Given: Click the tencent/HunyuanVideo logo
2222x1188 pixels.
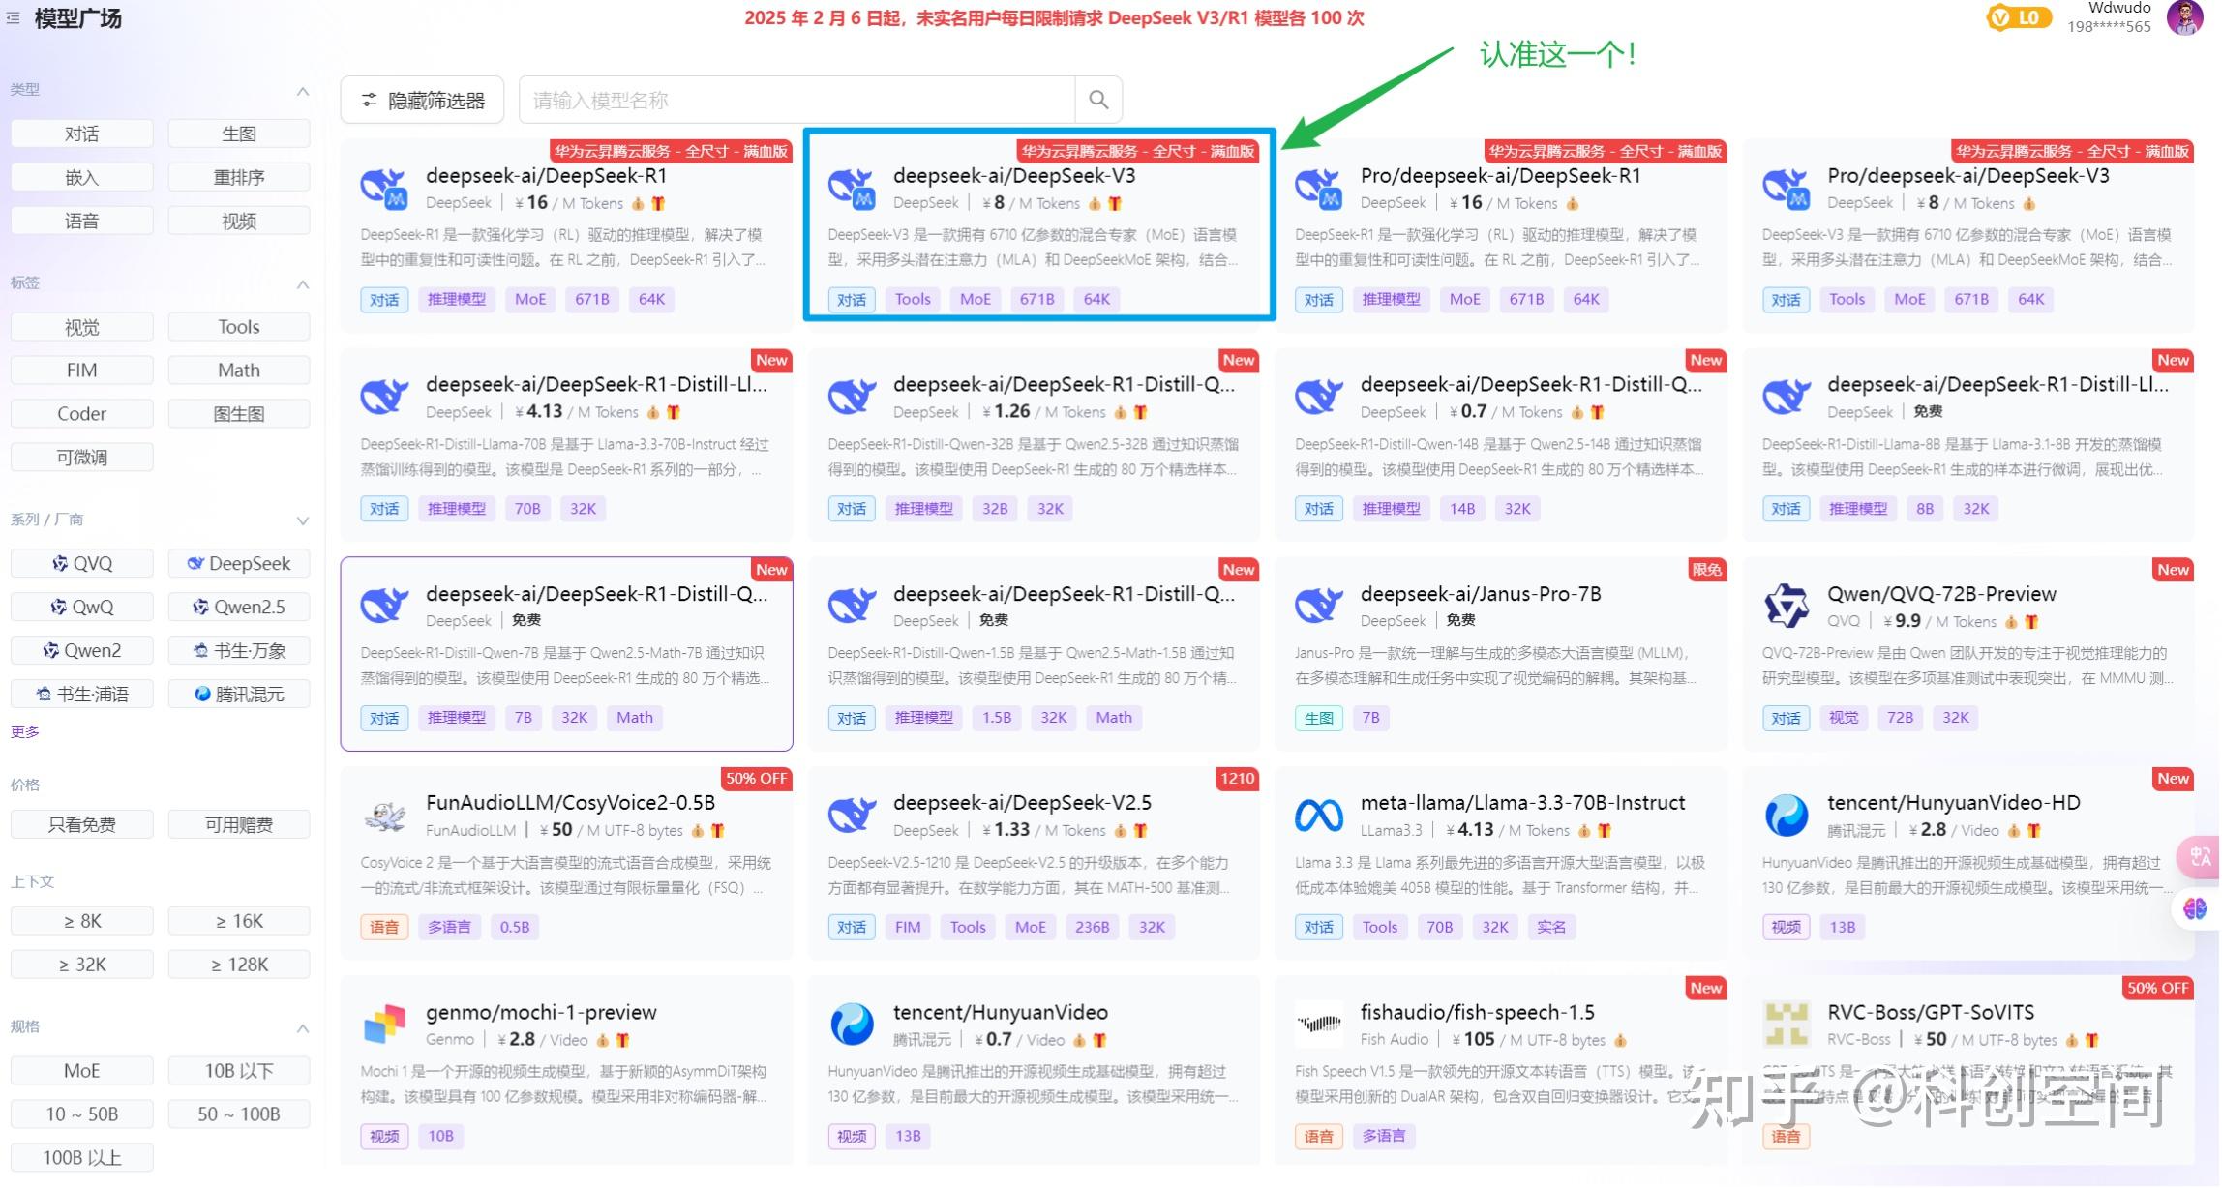Looking at the screenshot, I should pos(852,1025).
